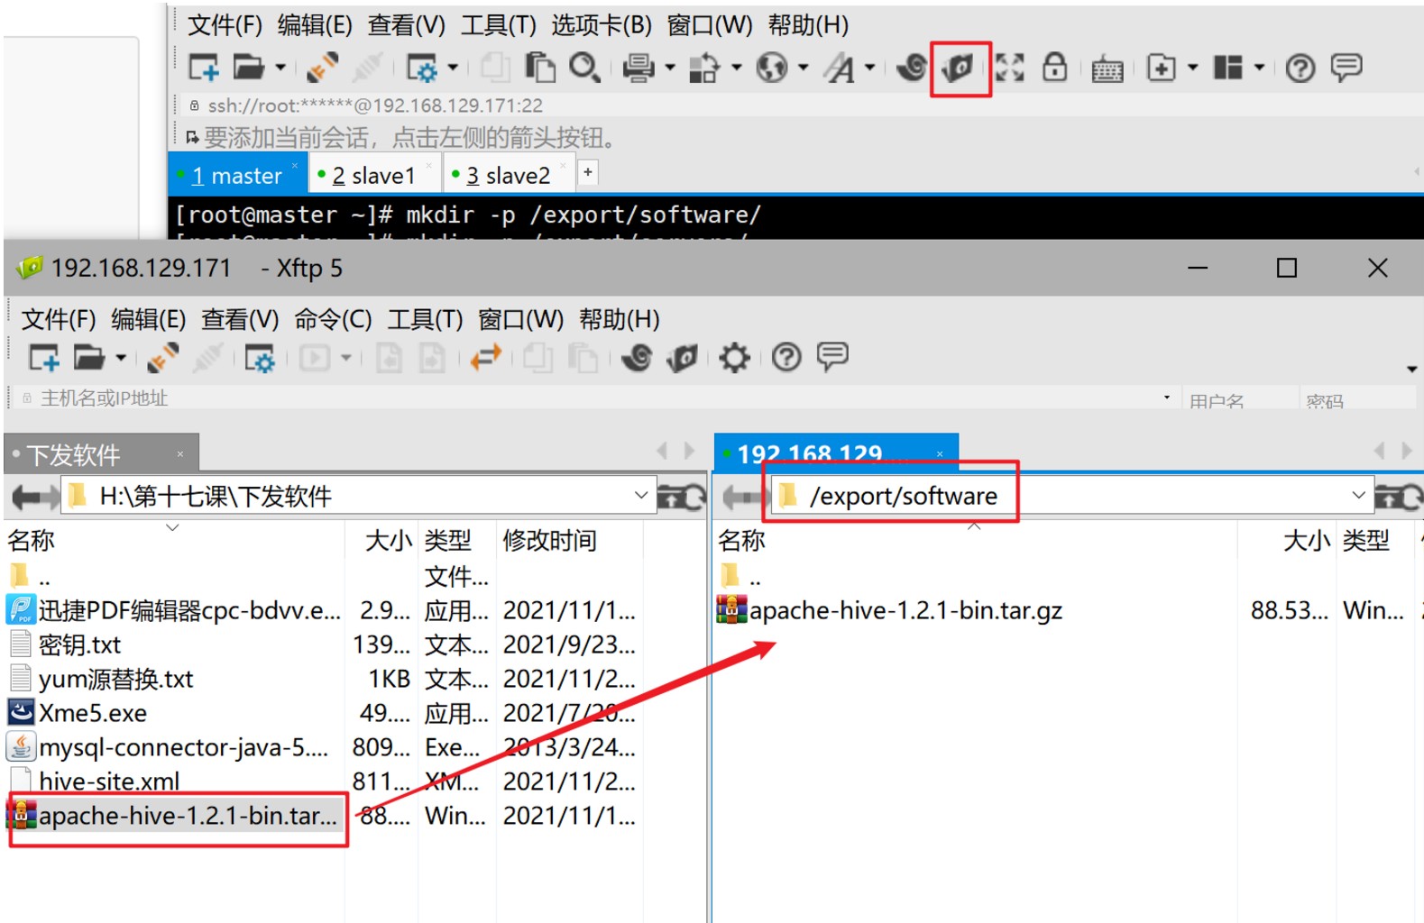The width and height of the screenshot is (1424, 923).
Task: Switch to the '3 slave2' session tab
Action: tap(508, 175)
